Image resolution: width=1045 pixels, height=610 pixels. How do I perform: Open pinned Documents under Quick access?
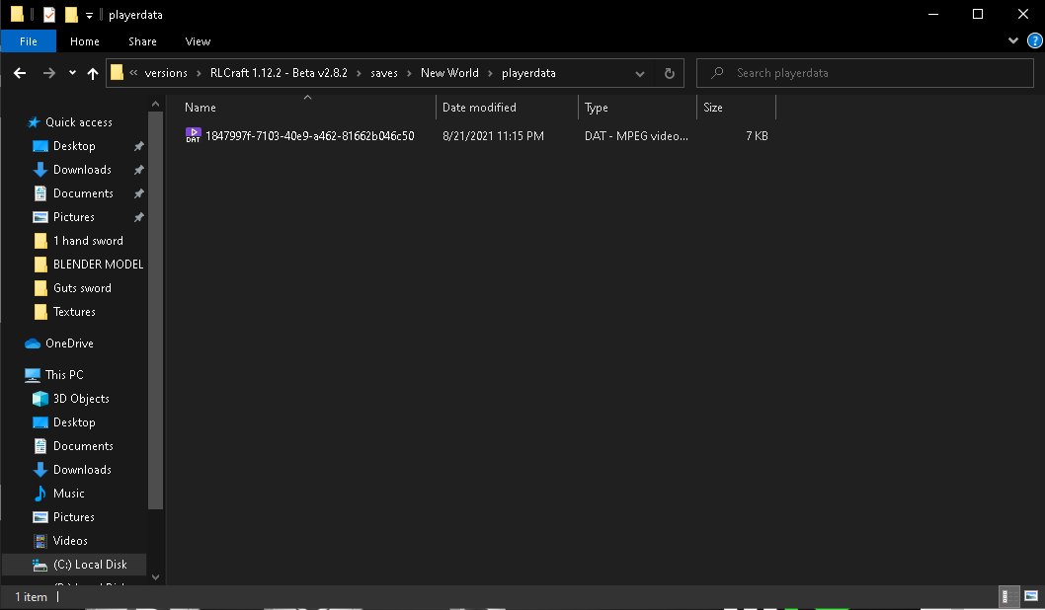pyautogui.click(x=83, y=193)
